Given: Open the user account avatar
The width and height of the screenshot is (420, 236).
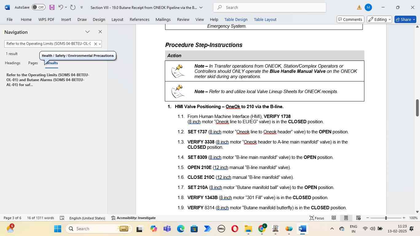Looking at the screenshot, I should point(368,7).
